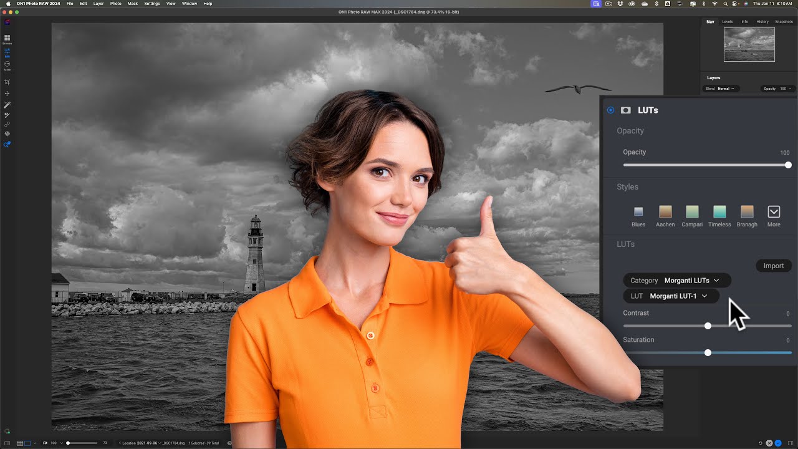Open the Layer menu
The image size is (798, 449).
(x=99, y=4)
